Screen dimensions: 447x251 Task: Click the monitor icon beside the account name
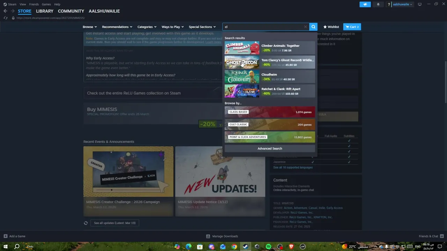(420, 4)
